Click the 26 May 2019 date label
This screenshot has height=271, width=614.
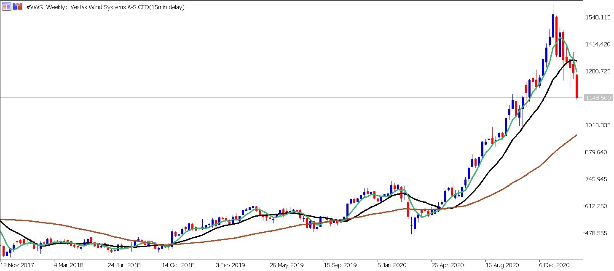click(x=286, y=266)
